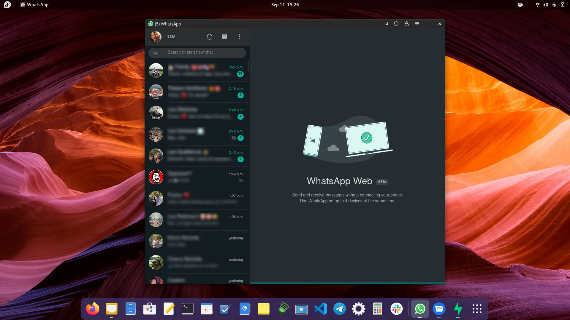
Task: Open the chat received at 3:25 p.m.
Action: coord(197,71)
